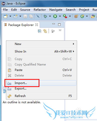Click the Debug bug icon
The height and width of the screenshot is (121, 97).
pyautogui.click(x=45, y=16)
